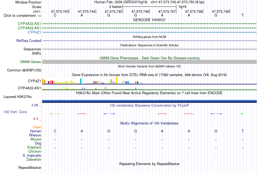Image resolution: width=257 pixels, height=174 pixels.
Task: Click the orange Gaps label
Action: click(x=37, y=127)
